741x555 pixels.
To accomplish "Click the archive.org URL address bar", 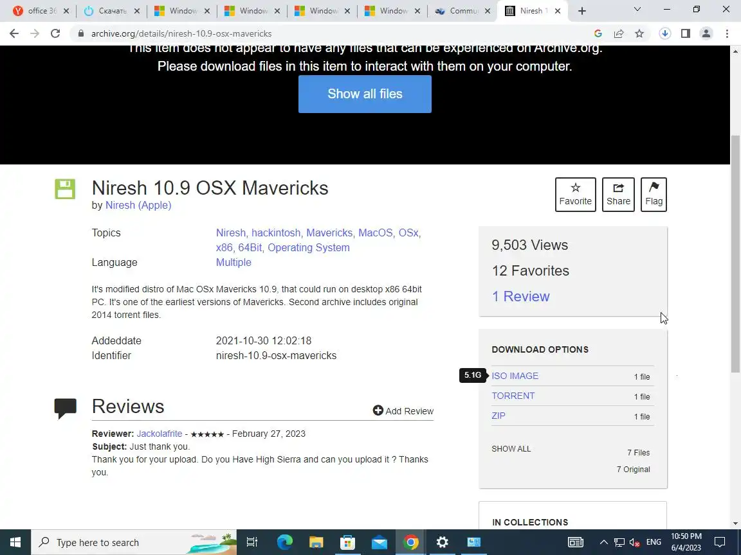I will coord(331,33).
